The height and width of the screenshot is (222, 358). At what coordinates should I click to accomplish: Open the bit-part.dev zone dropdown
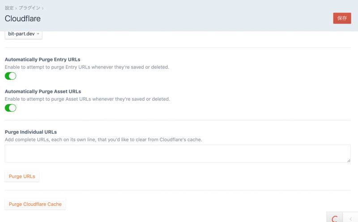click(24, 34)
